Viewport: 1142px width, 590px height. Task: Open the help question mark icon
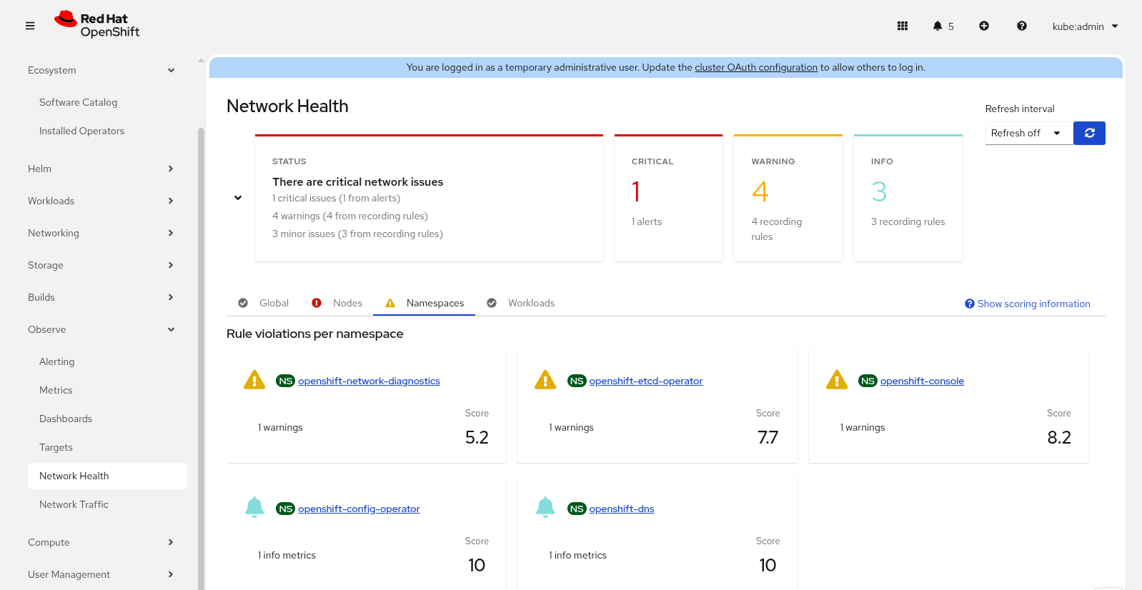coord(1022,26)
